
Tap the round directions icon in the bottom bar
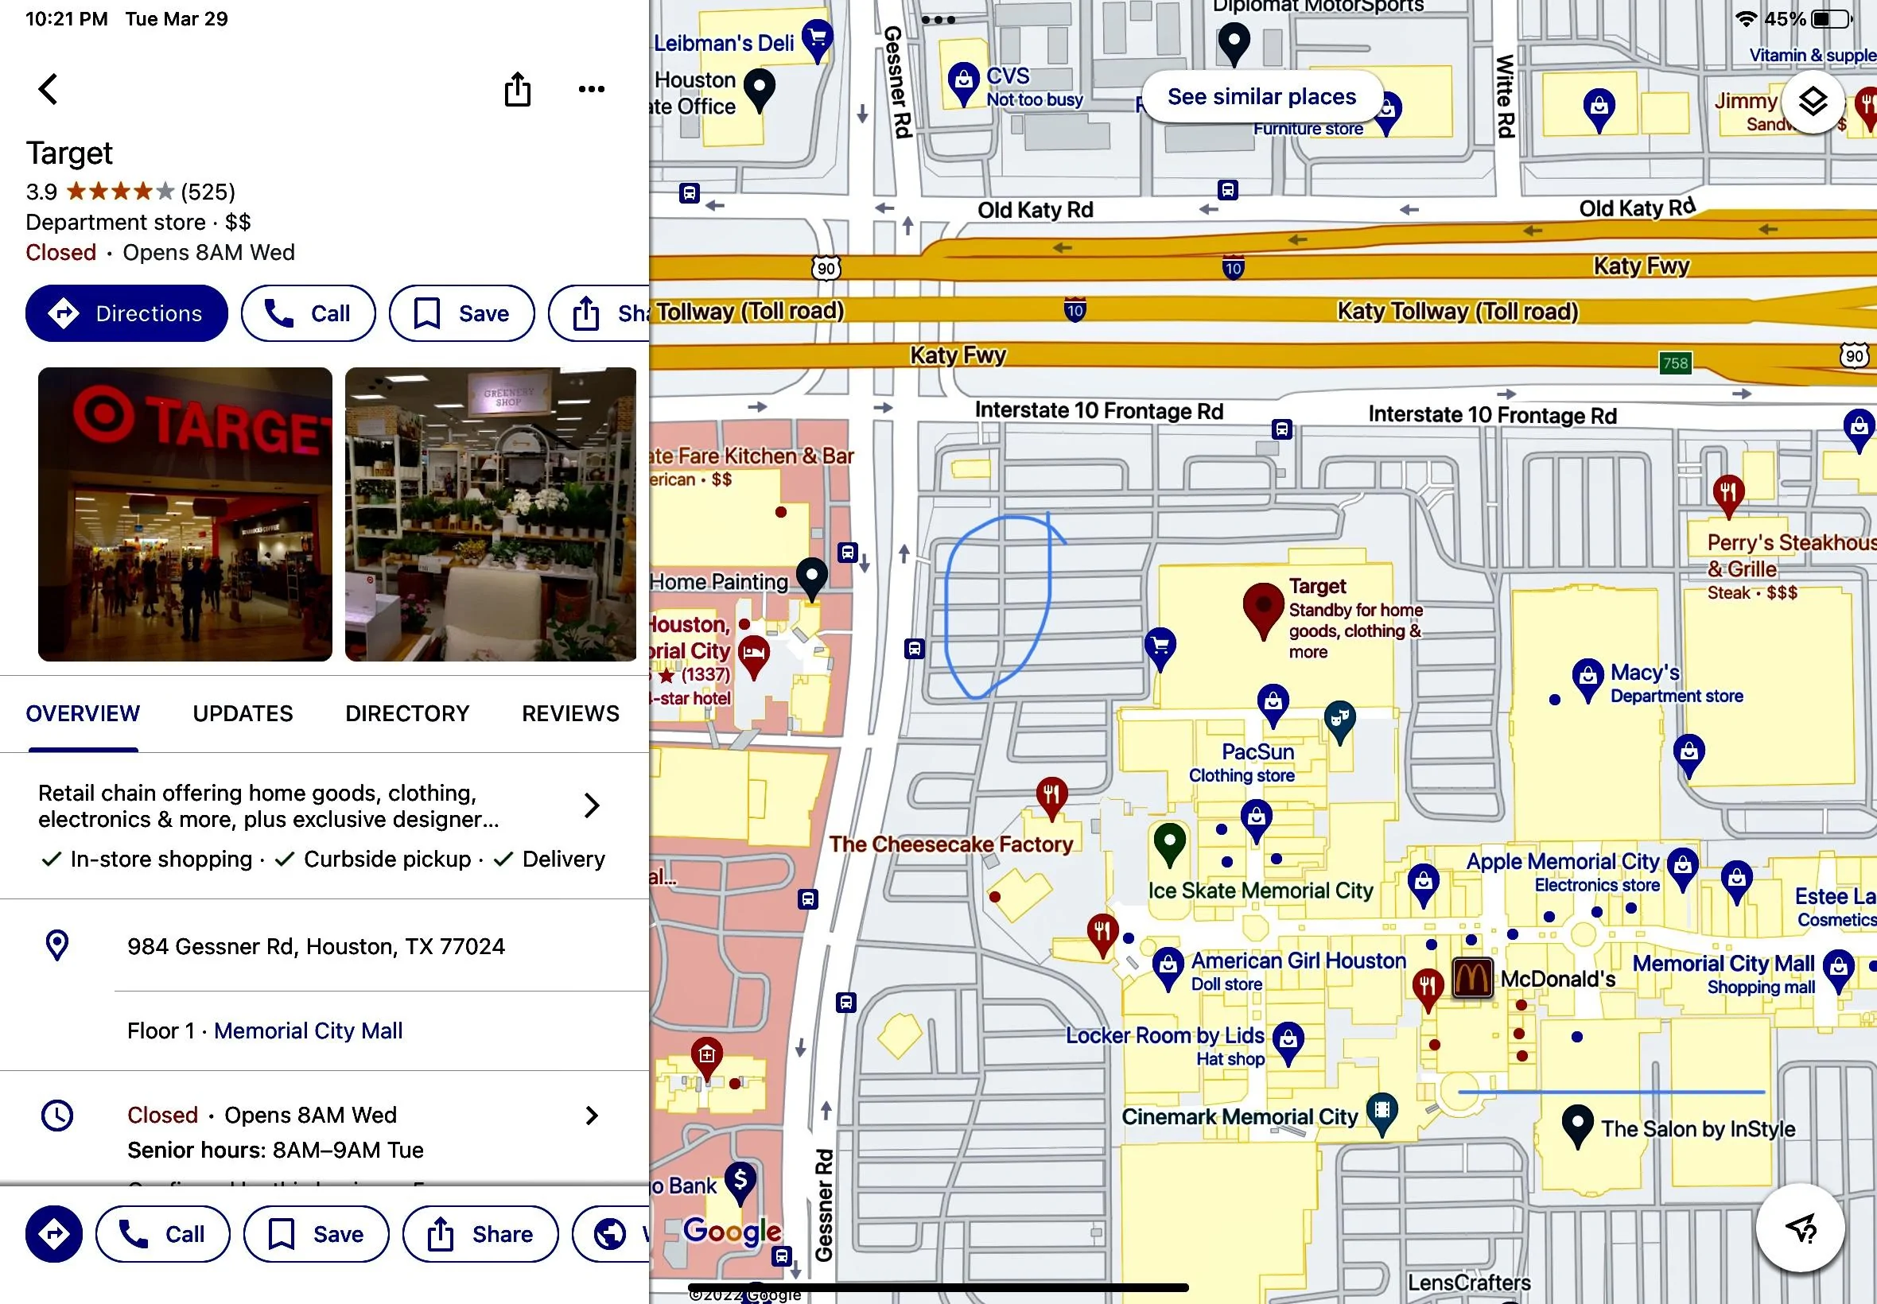pyautogui.click(x=54, y=1234)
